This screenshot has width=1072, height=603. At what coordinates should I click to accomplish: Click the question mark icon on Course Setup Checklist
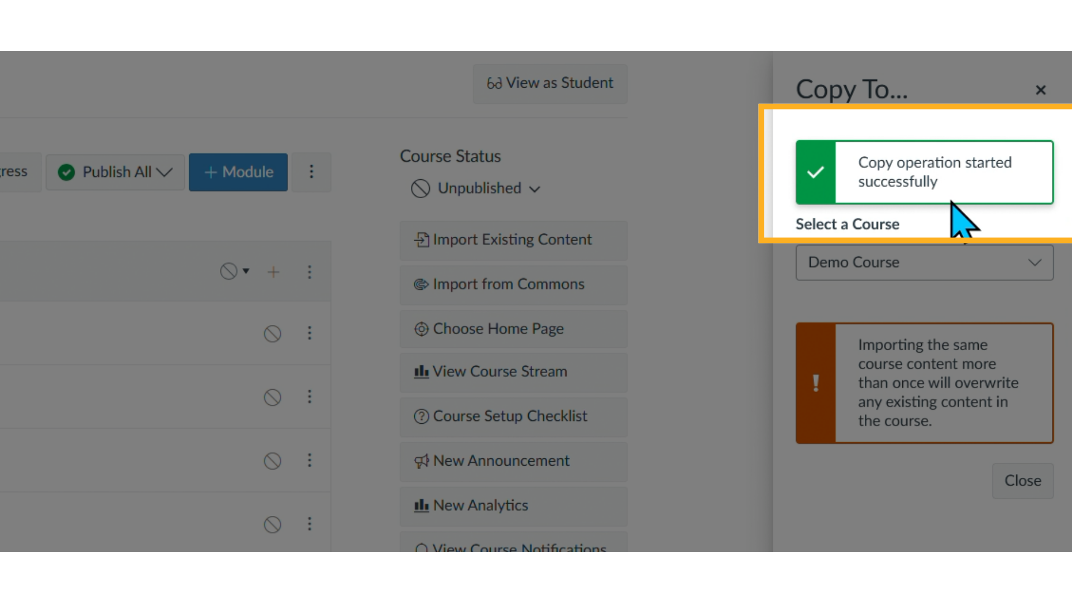[420, 417]
